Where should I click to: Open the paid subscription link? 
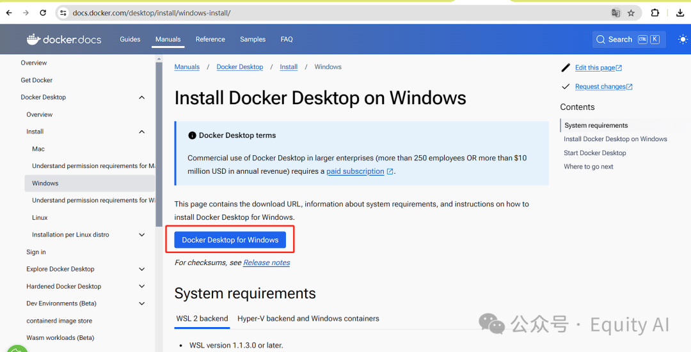(x=355, y=172)
